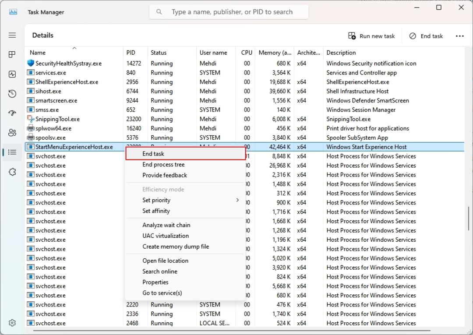Select the SecurityHealthSystray.exe row name
473x335 pixels.
point(68,63)
